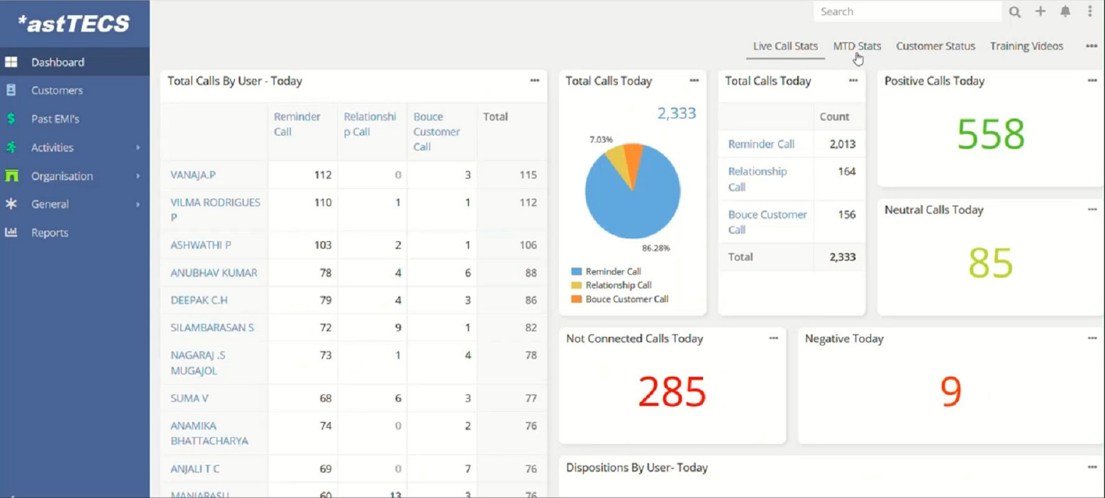This screenshot has height=498, width=1105.
Task: Open the vertical three-dot menu at top right
Action: pos(1090,11)
